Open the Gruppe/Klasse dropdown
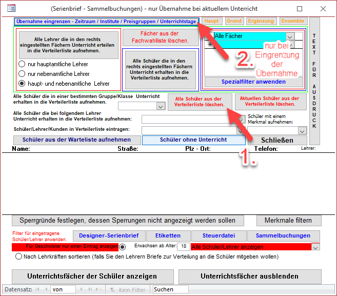This screenshot has height=296, width=337. (x=161, y=106)
